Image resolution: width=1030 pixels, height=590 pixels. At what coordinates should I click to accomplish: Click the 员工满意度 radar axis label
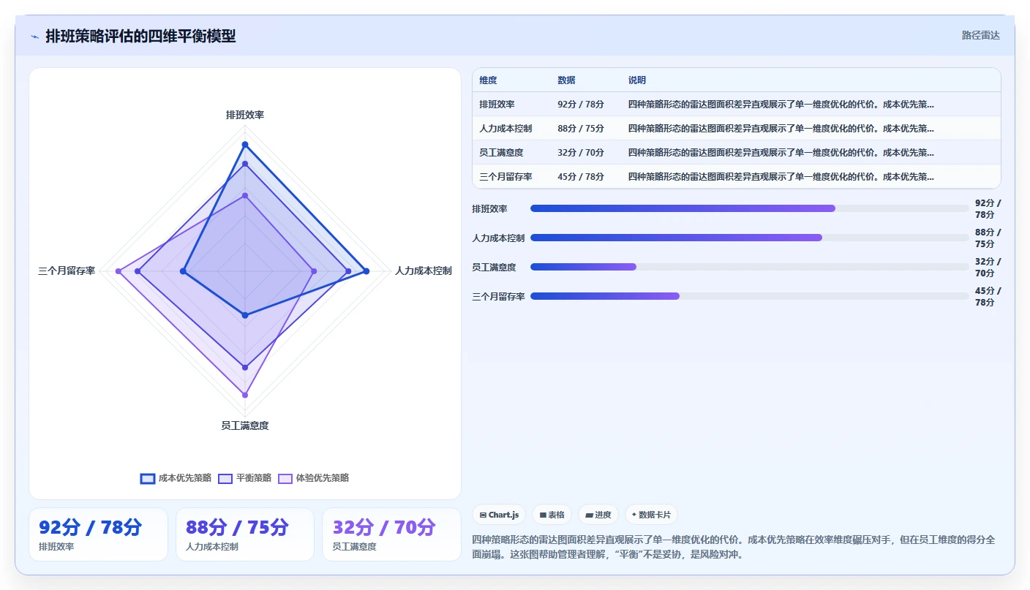tap(245, 426)
